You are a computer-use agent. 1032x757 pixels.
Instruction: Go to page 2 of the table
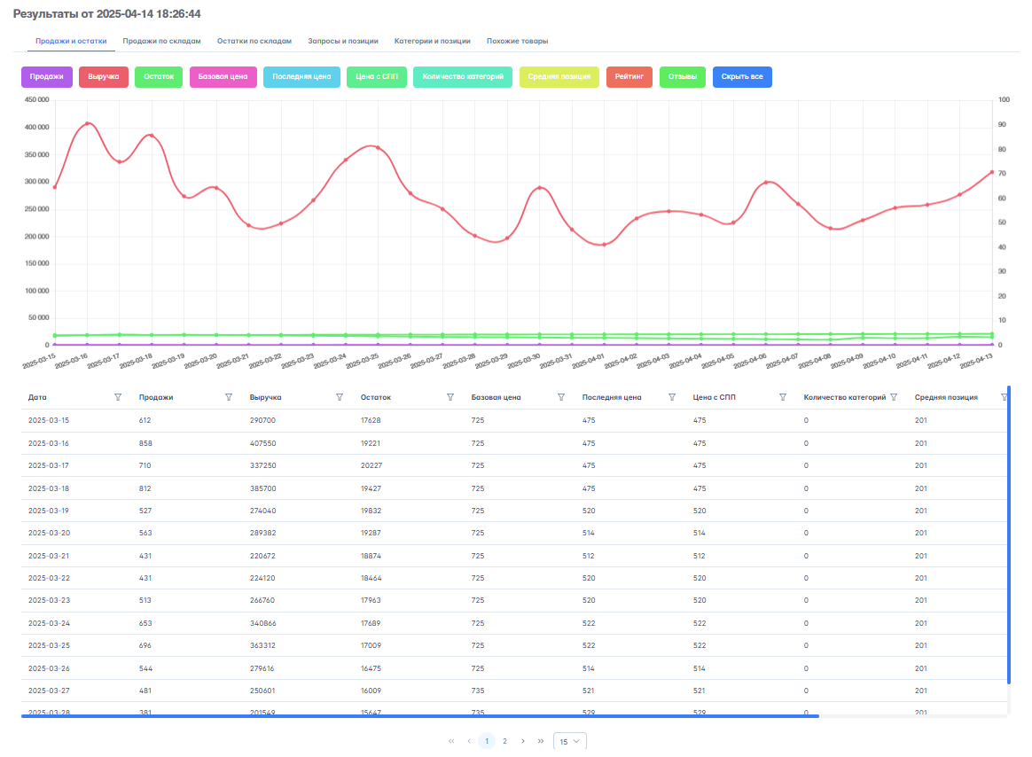click(504, 741)
